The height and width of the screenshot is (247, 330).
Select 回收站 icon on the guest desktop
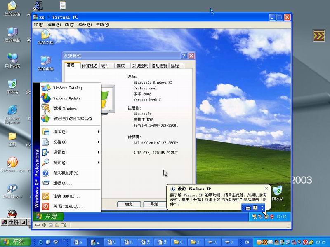pyautogui.click(x=278, y=193)
